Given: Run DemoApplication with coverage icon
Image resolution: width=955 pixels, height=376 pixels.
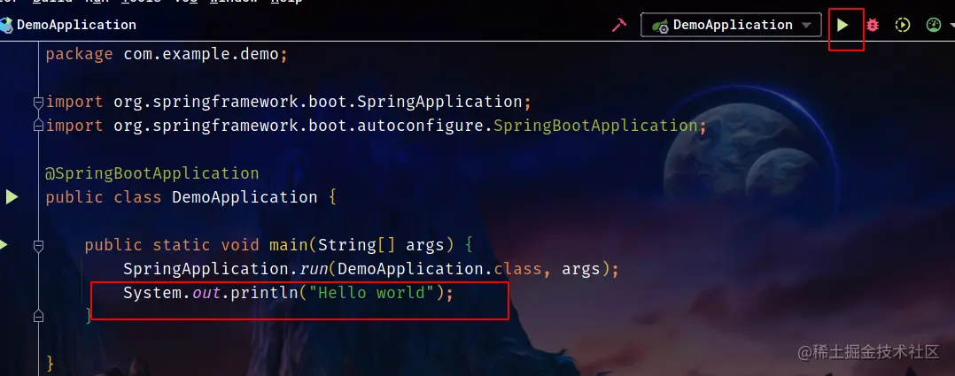Looking at the screenshot, I should 903,25.
